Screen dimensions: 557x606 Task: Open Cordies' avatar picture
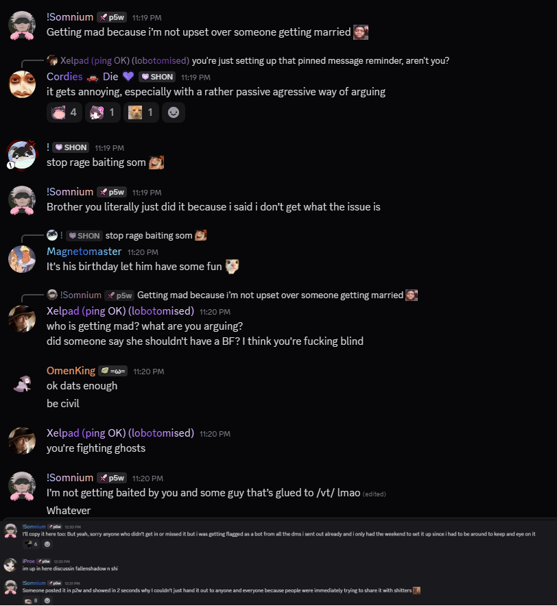pyautogui.click(x=22, y=84)
